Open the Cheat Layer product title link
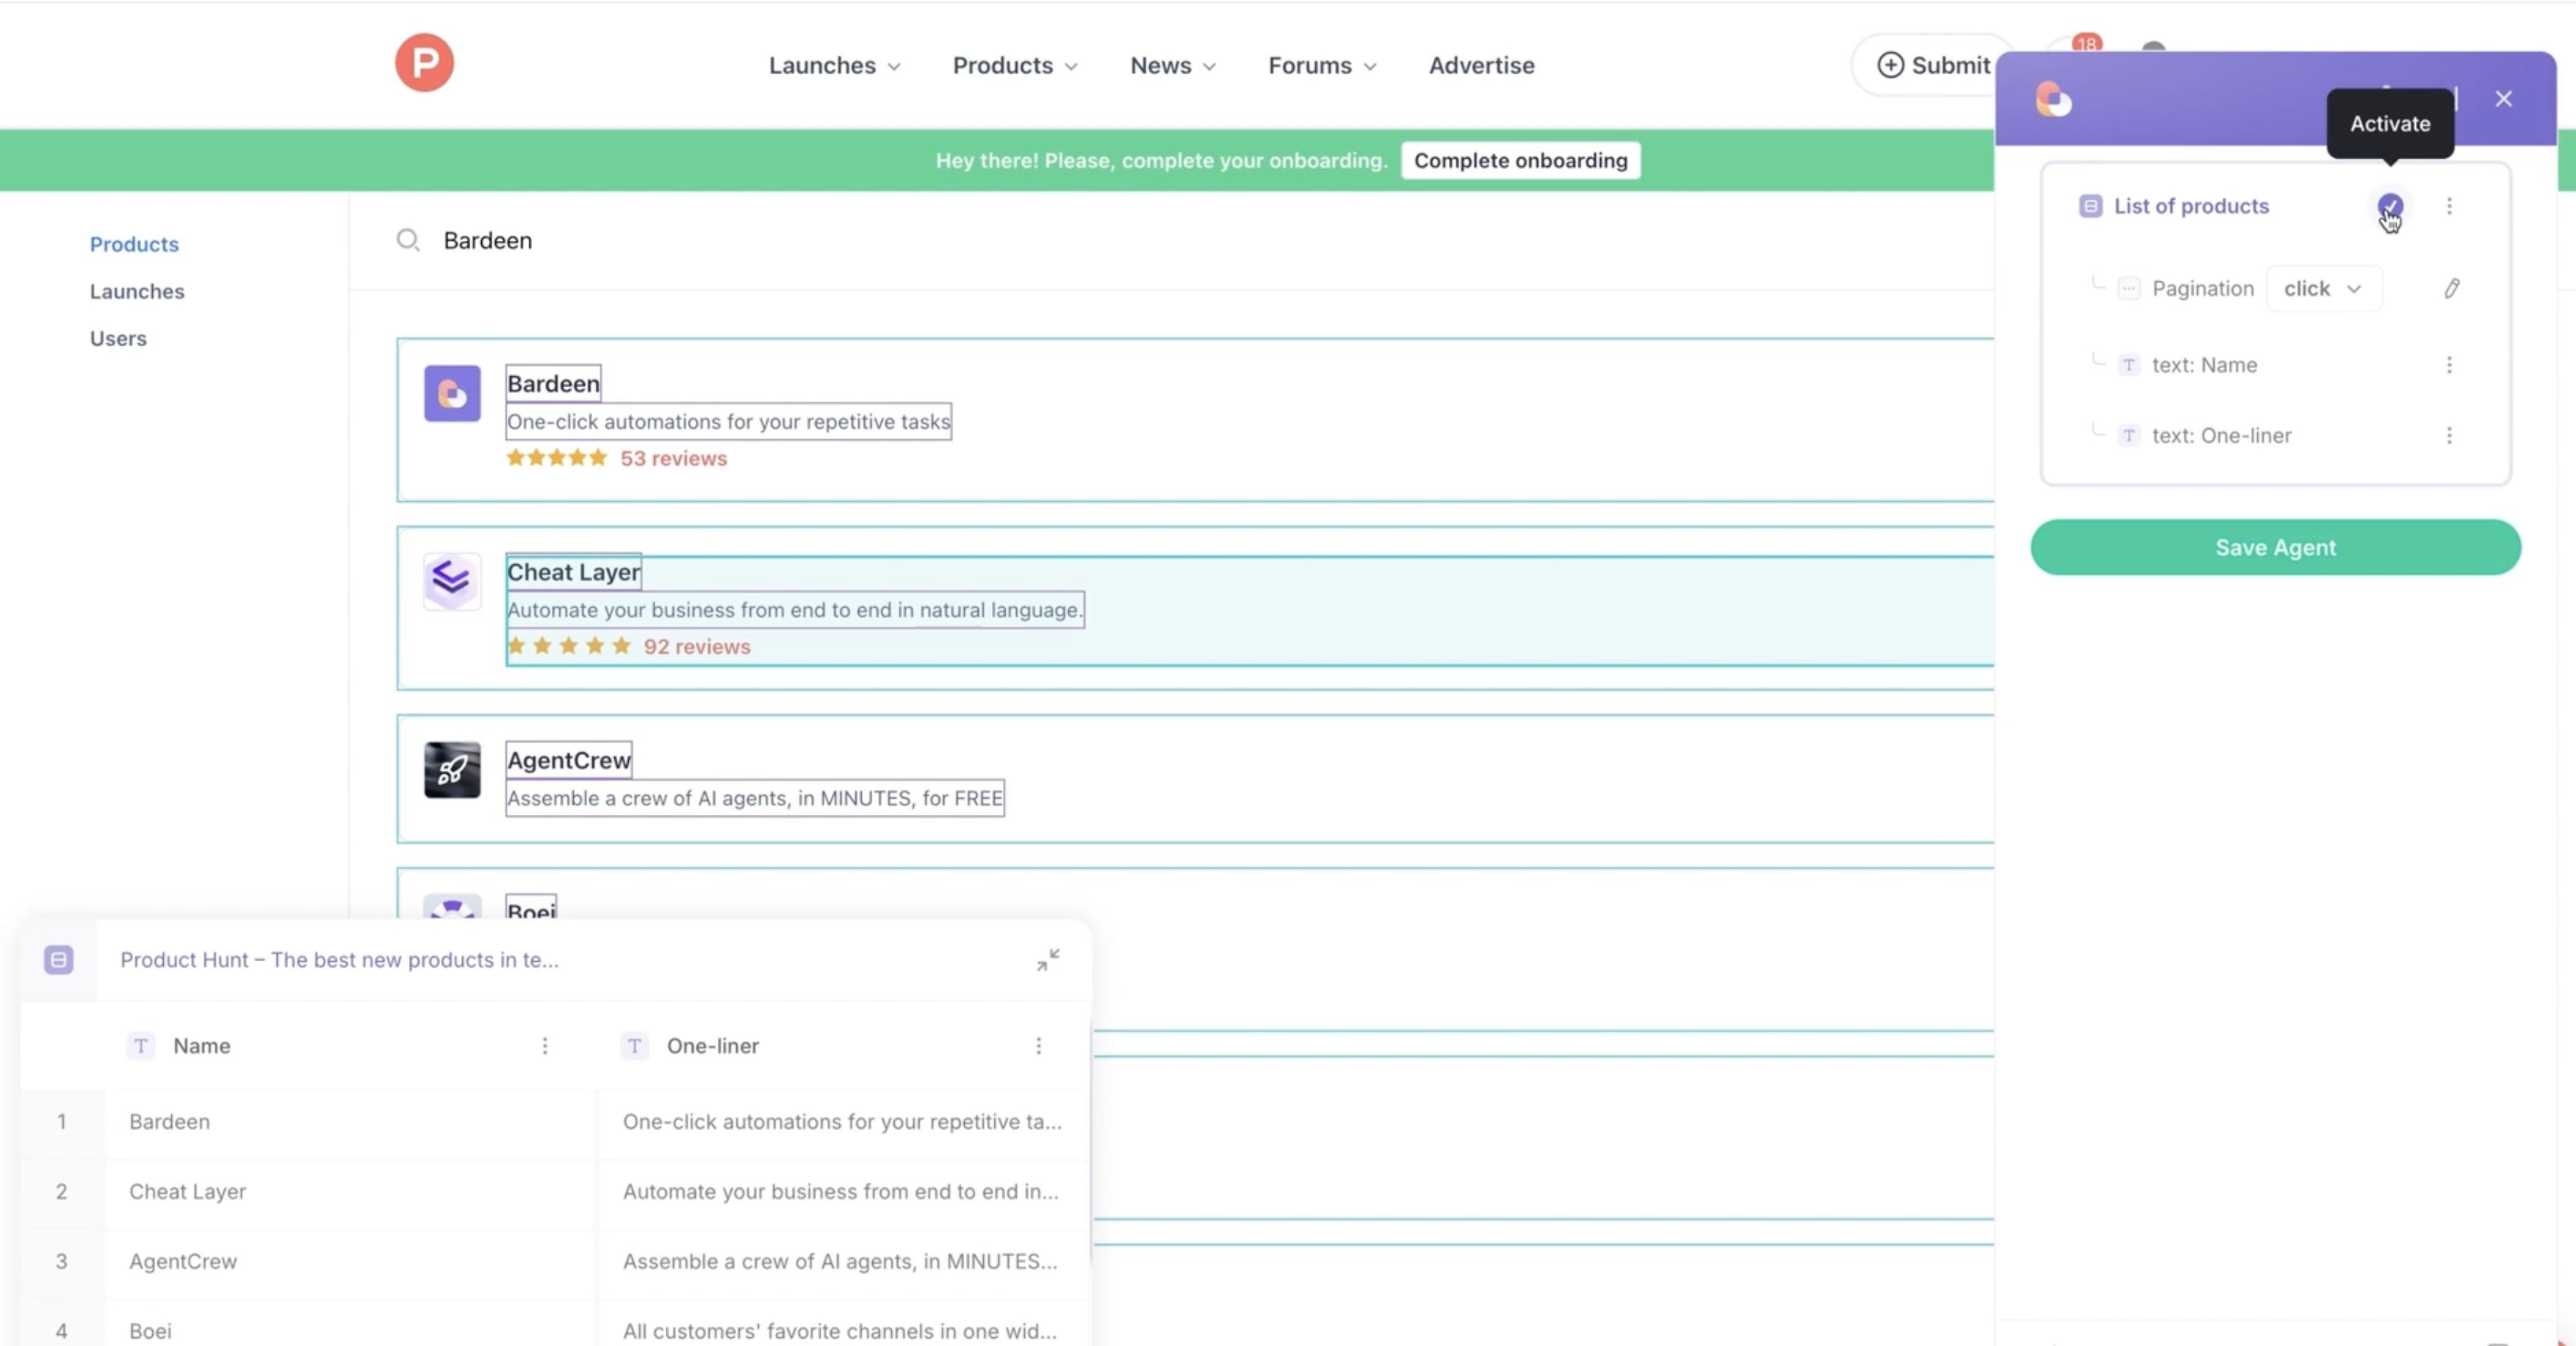Screen dimensions: 2576x1346 pyautogui.click(x=573, y=572)
